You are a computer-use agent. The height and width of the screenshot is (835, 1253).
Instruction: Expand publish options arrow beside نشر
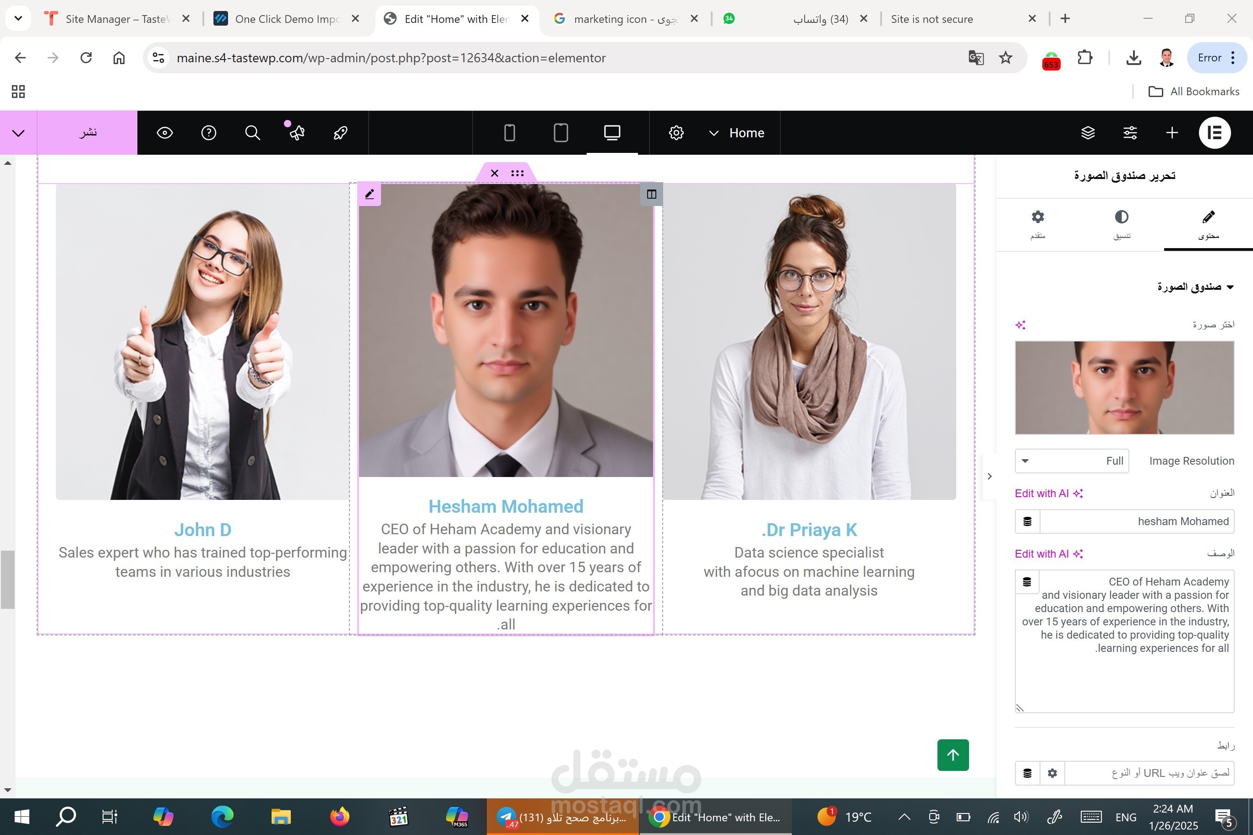tap(19, 133)
